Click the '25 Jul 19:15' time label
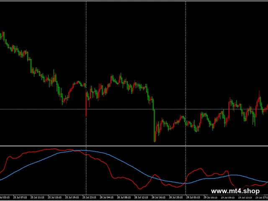Image resolution: width=268 pixels, height=201 pixels. coord(72,197)
